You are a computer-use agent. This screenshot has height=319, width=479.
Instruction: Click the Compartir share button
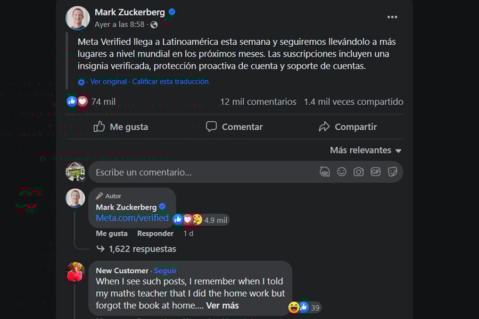click(x=348, y=127)
